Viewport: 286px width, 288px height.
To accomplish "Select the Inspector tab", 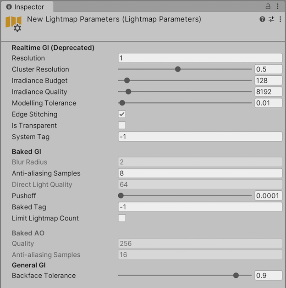I will pyautogui.click(x=27, y=7).
